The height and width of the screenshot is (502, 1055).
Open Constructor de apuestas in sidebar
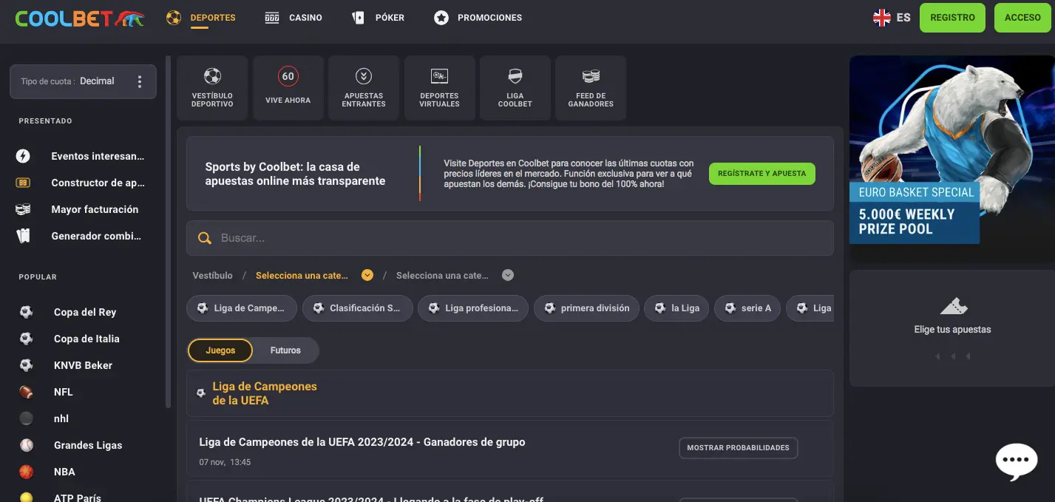pos(83,183)
